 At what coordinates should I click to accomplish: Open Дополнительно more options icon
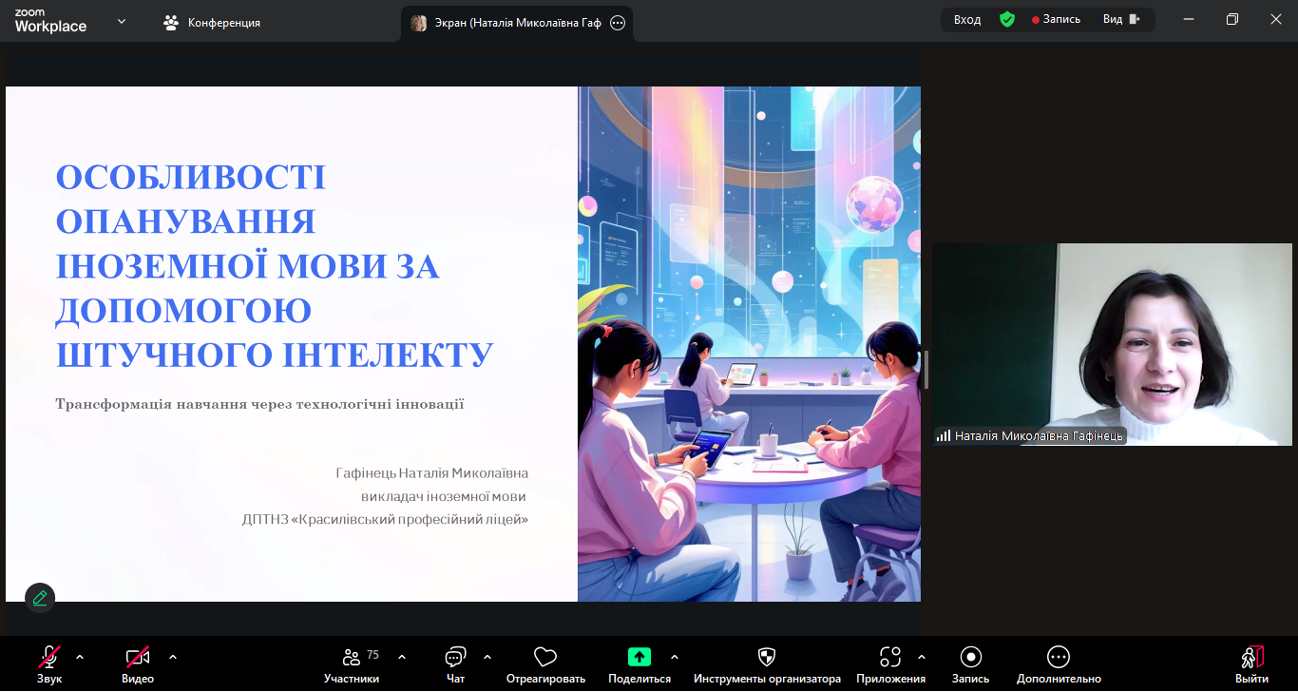tap(1059, 657)
